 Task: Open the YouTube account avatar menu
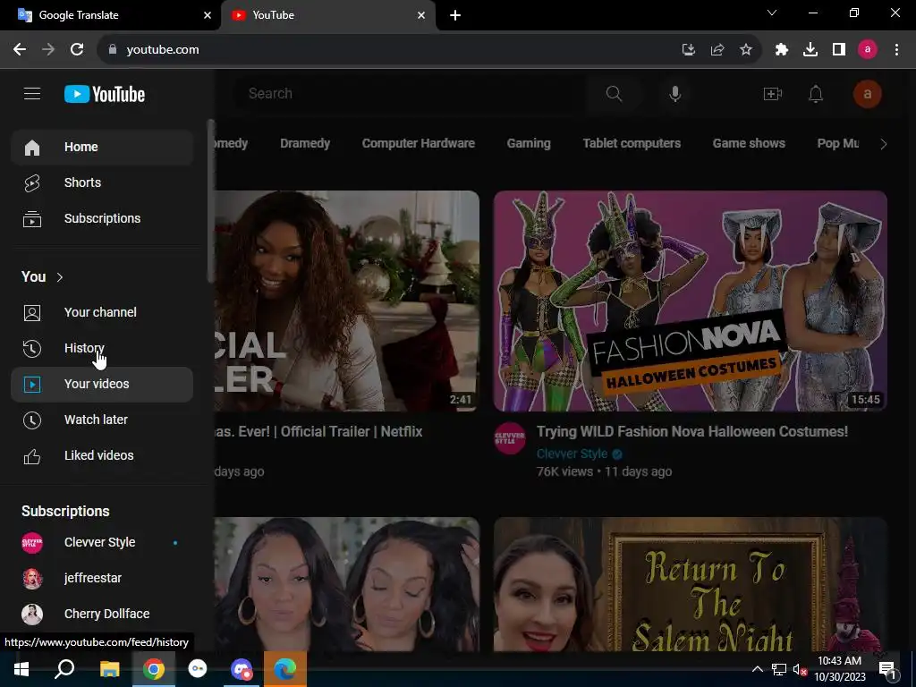click(x=868, y=94)
